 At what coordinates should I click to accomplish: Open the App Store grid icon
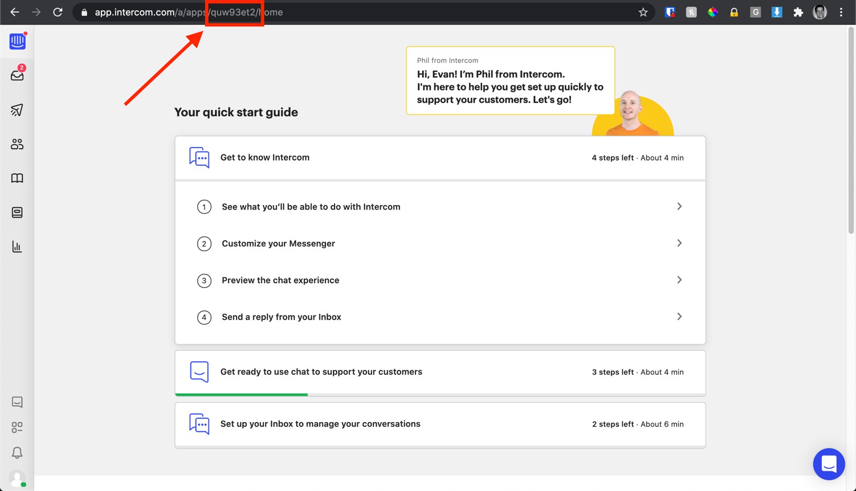(x=17, y=427)
